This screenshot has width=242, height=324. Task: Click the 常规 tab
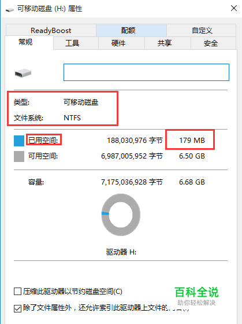[x=29, y=42]
